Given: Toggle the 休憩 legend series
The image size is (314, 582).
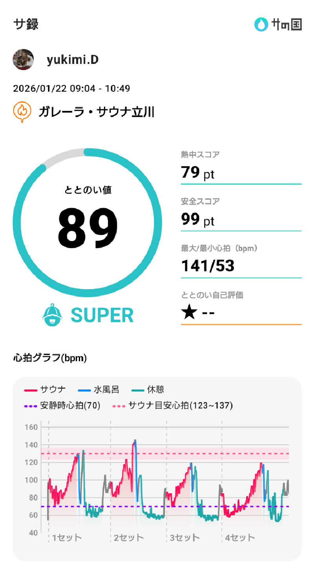Looking at the screenshot, I should tap(148, 389).
